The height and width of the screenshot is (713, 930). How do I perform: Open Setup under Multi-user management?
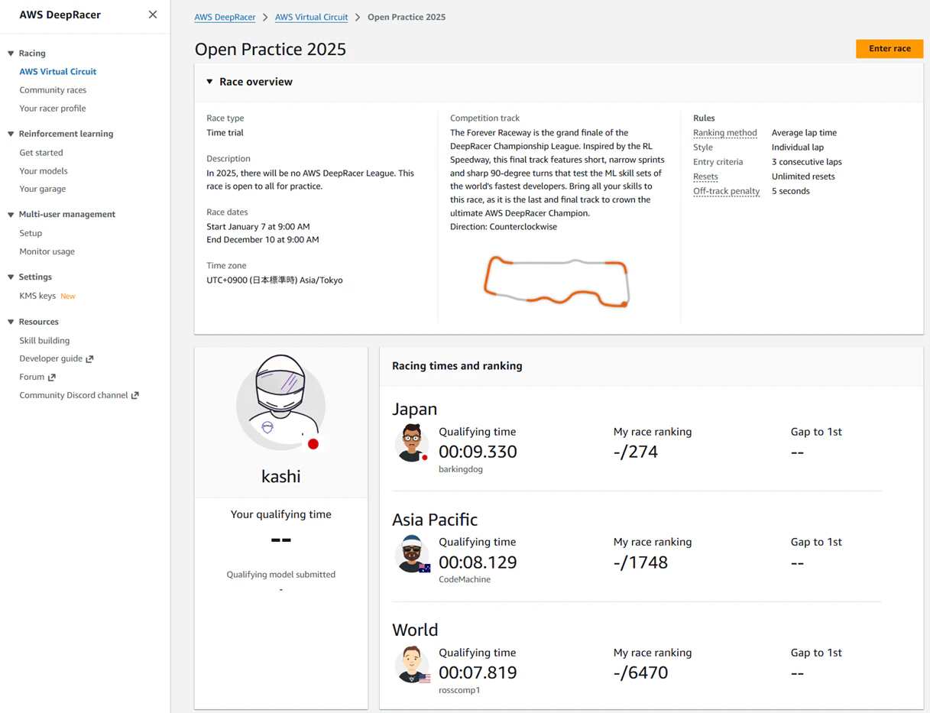31,233
